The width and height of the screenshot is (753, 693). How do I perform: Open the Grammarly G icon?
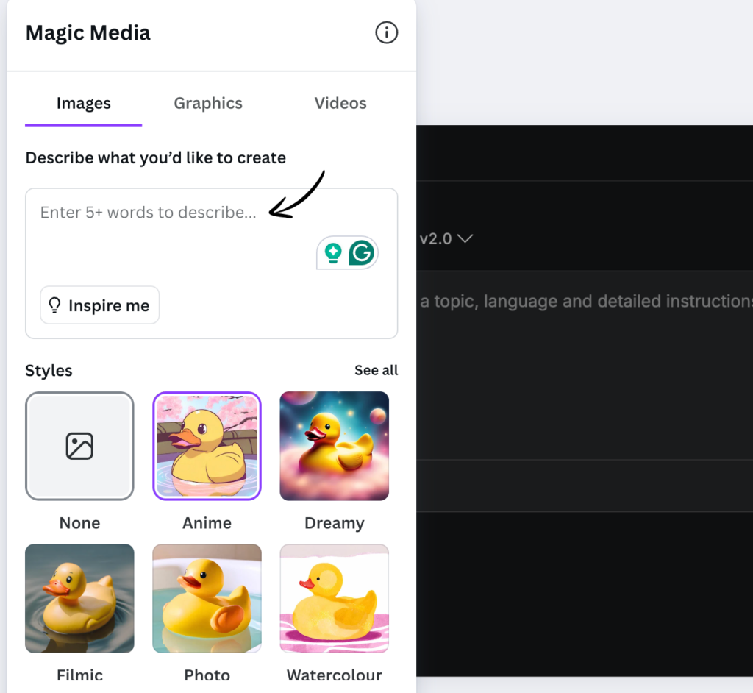[x=362, y=253]
